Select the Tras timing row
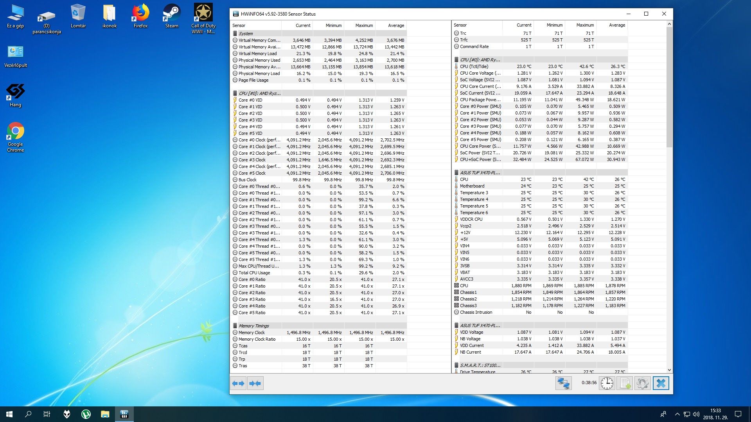751x422 pixels. point(319,366)
